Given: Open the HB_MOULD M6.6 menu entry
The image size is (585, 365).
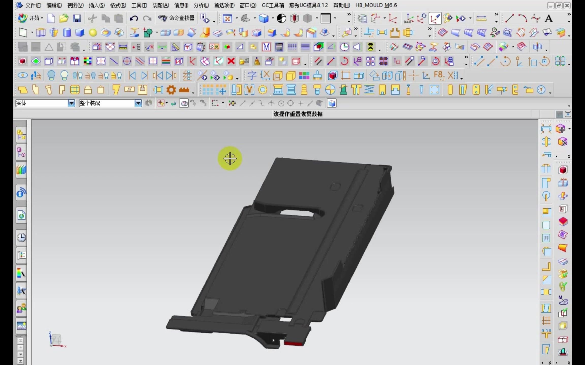Looking at the screenshot, I should tap(376, 5).
